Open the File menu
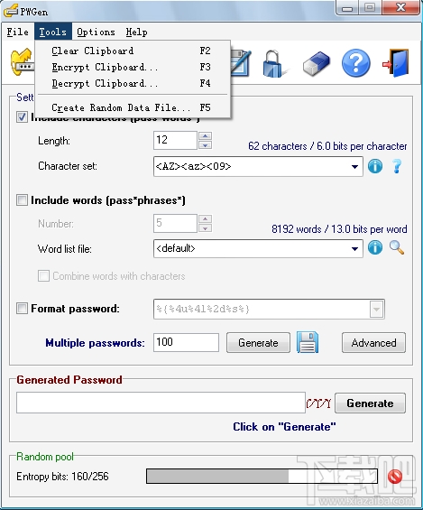The width and height of the screenshot is (423, 510). (17, 32)
